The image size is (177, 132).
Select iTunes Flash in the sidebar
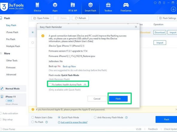pos(12,32)
